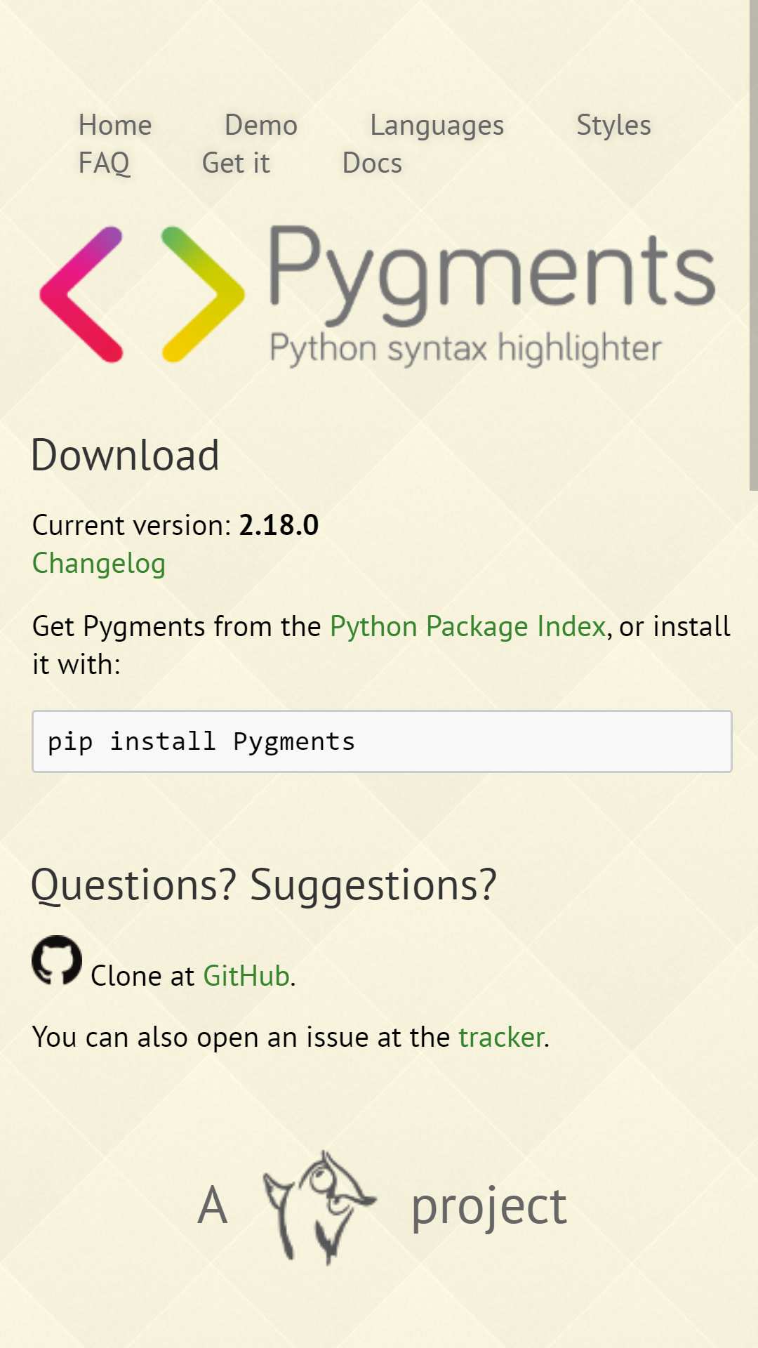Open the Docs nav item
Image resolution: width=758 pixels, height=1348 pixels.
pyautogui.click(x=372, y=164)
